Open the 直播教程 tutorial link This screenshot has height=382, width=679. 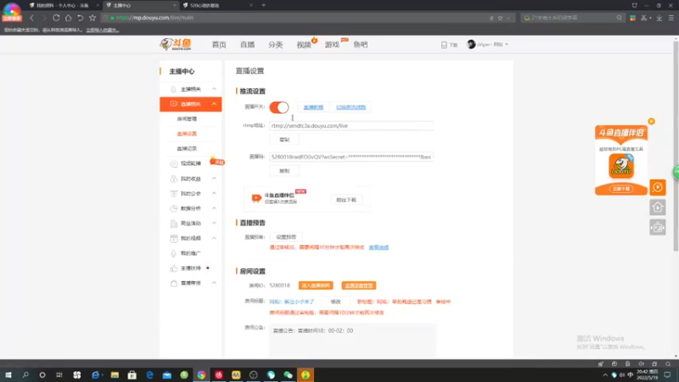[313, 107]
